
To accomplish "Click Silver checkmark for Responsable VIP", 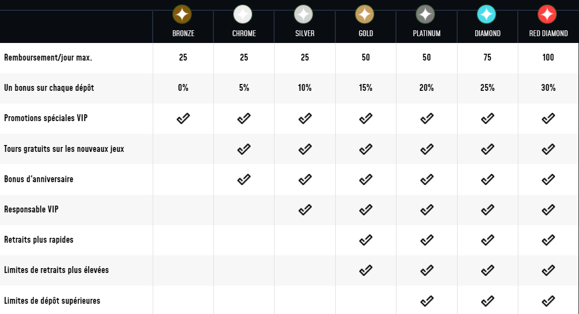I will point(305,209).
